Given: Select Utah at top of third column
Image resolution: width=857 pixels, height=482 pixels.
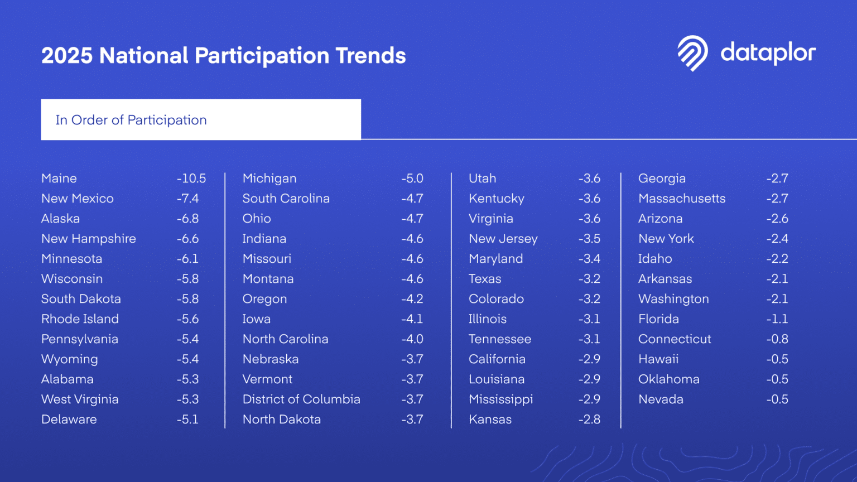Looking at the screenshot, I should click(x=483, y=179).
